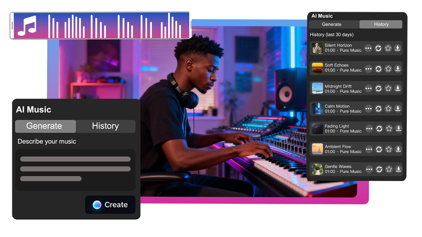422x237 pixels.
Task: Download the Silent Horizon track
Action: (x=398, y=48)
